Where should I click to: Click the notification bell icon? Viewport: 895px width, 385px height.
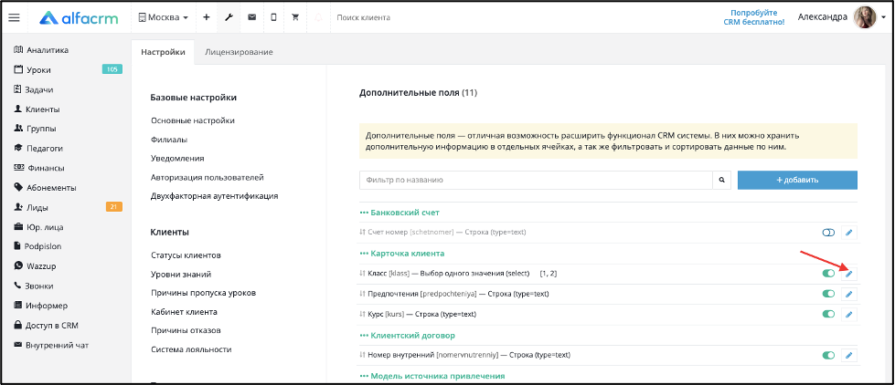(x=318, y=17)
